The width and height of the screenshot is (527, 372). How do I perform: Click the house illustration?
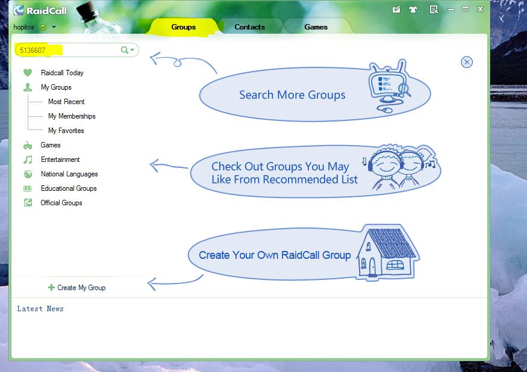point(388,252)
